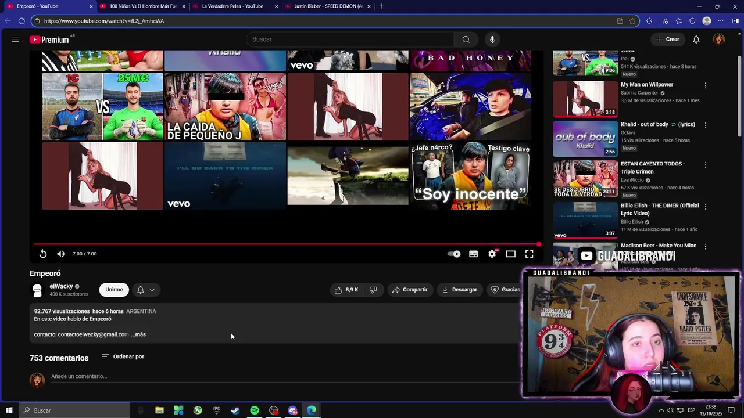
Task: Open Edge profile icon
Action: 707,21
